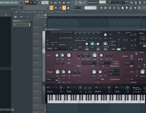Screen dimensions: 146x113
Task: Open the HELP menu
Action: pos(16,3)
